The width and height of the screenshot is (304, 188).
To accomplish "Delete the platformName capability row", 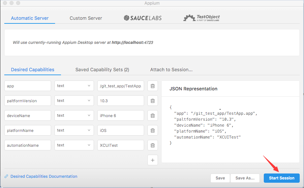I will tap(152, 130).
